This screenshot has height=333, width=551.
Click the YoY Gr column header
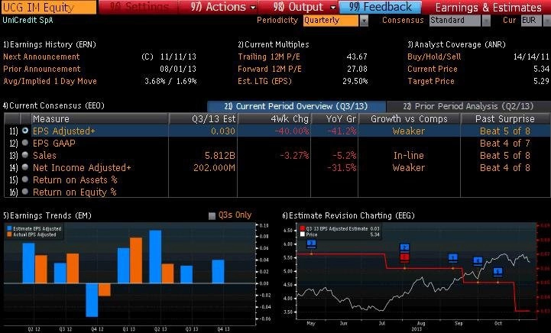tap(334, 118)
